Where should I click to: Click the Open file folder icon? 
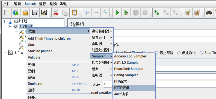pyautogui.click(x=25, y=13)
